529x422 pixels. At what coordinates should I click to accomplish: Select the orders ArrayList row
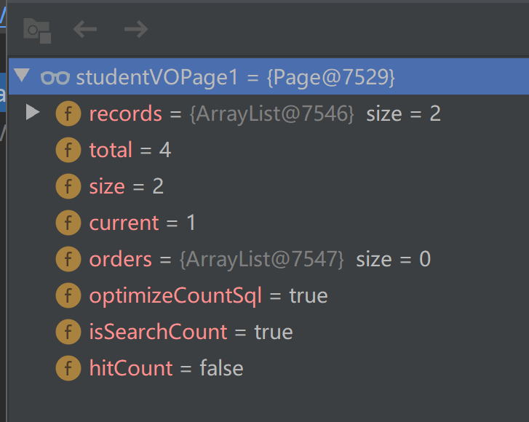pyautogui.click(x=259, y=259)
